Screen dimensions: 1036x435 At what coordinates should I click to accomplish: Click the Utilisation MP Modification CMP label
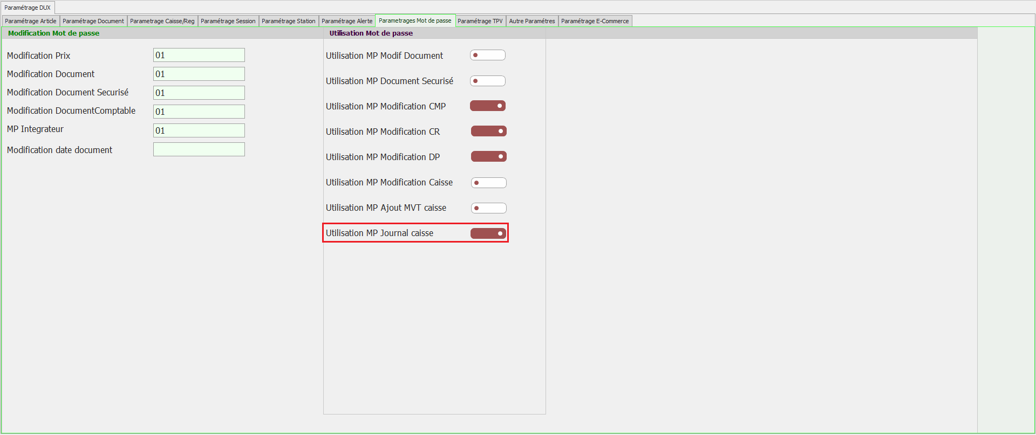click(x=386, y=106)
